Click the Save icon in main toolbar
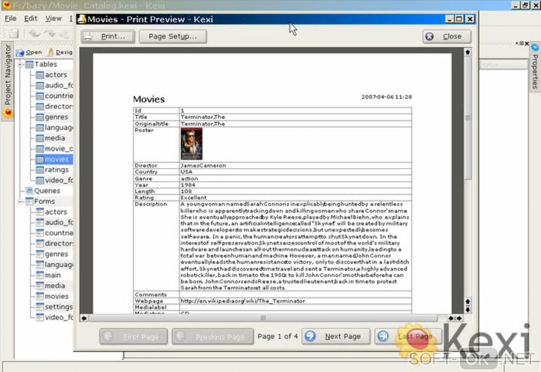The height and width of the screenshot is (372, 541). (x=14, y=33)
